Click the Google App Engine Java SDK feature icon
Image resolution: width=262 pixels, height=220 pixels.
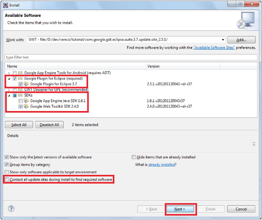[27, 101]
